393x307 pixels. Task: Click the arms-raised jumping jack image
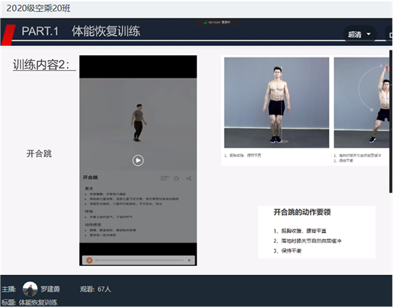[361, 103]
